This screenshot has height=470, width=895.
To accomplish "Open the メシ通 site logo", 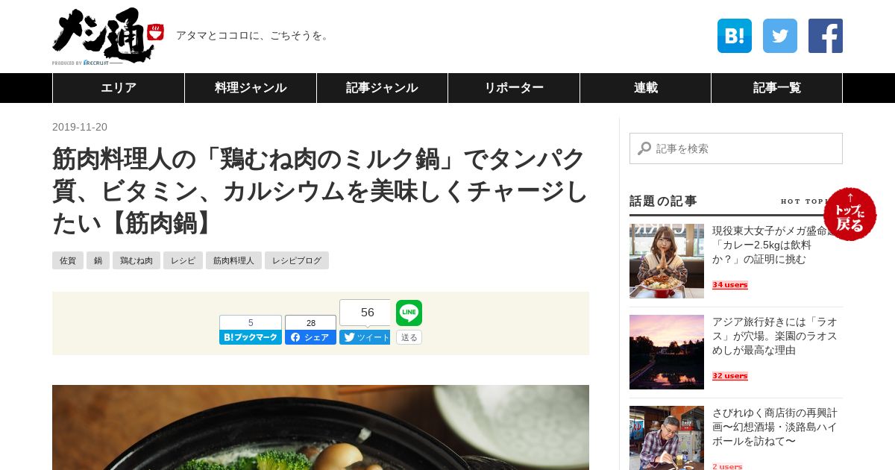I will pyautogui.click(x=107, y=36).
